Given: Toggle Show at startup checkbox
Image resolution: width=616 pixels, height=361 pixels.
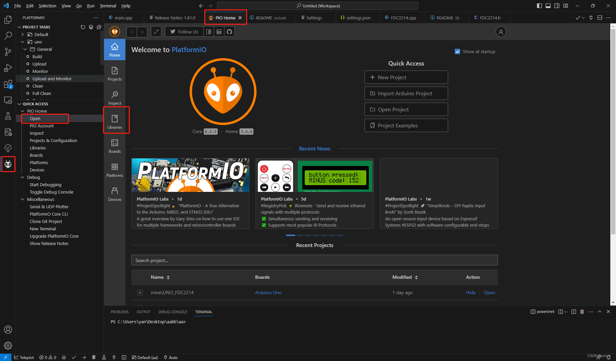Looking at the screenshot, I should tap(457, 51).
